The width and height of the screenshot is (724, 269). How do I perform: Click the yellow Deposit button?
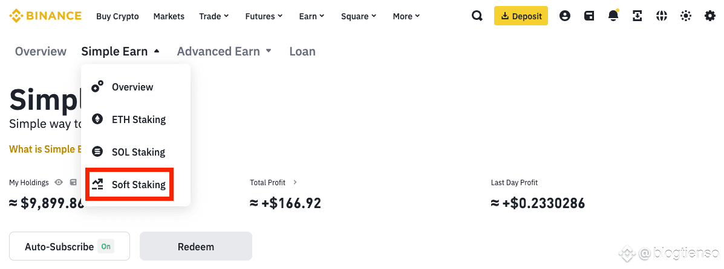(521, 16)
